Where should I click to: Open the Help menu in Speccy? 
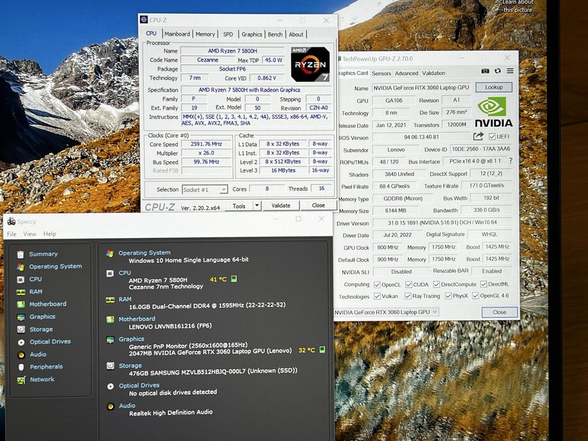pyautogui.click(x=50, y=234)
